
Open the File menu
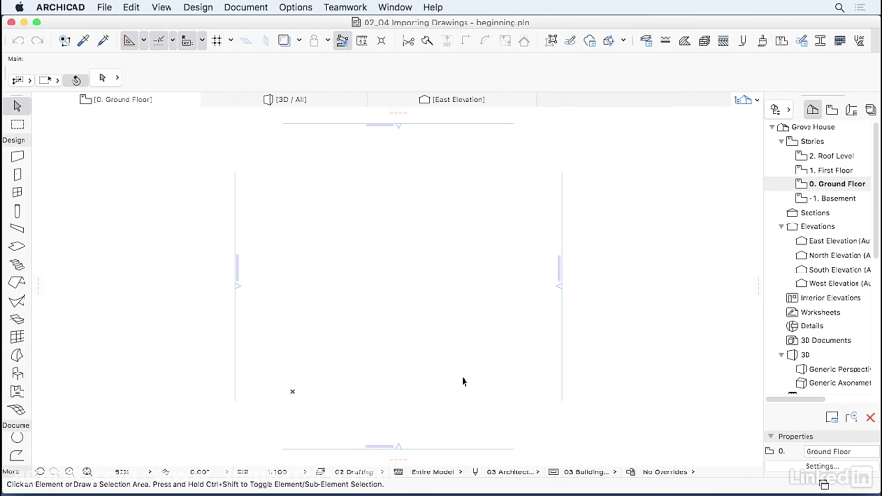[104, 7]
